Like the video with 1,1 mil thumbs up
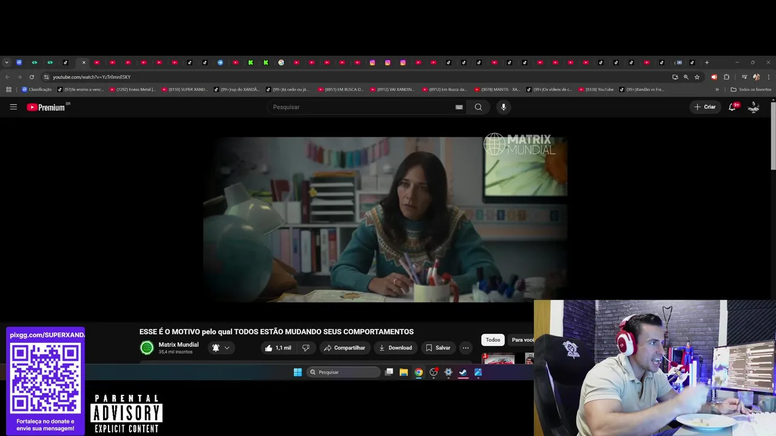The width and height of the screenshot is (776, 436). point(278,348)
